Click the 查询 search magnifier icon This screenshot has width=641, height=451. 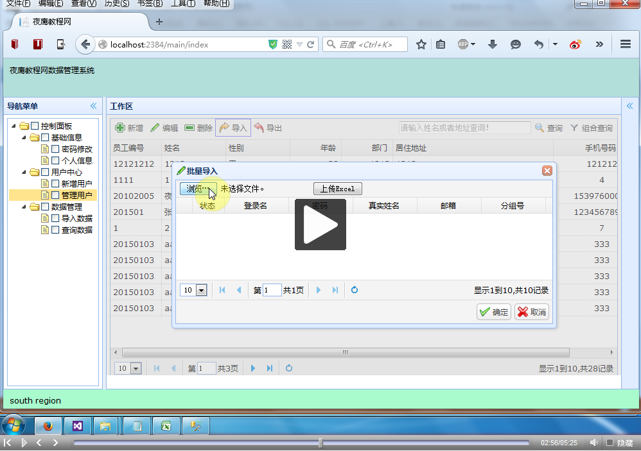540,128
